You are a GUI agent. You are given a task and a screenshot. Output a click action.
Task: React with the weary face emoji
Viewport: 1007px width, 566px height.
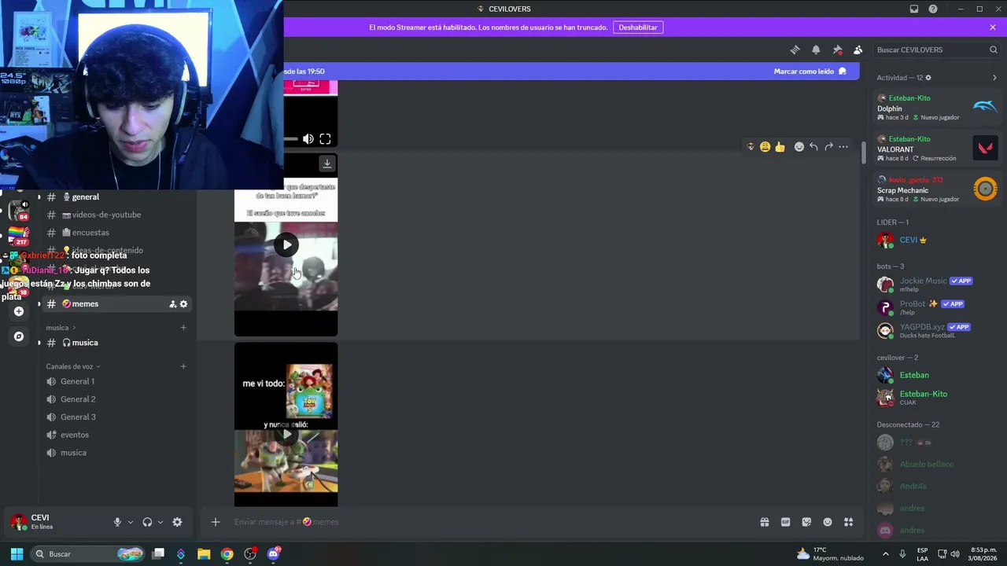click(x=765, y=147)
